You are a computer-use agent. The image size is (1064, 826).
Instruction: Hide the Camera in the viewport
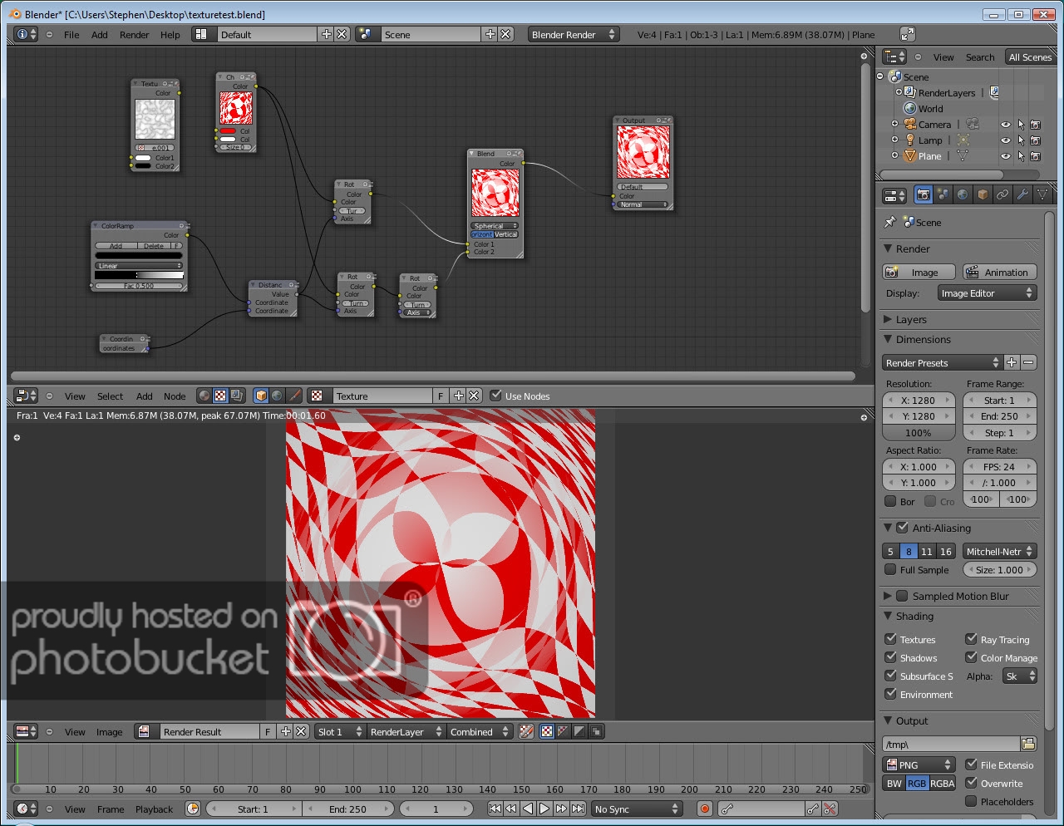(1006, 125)
